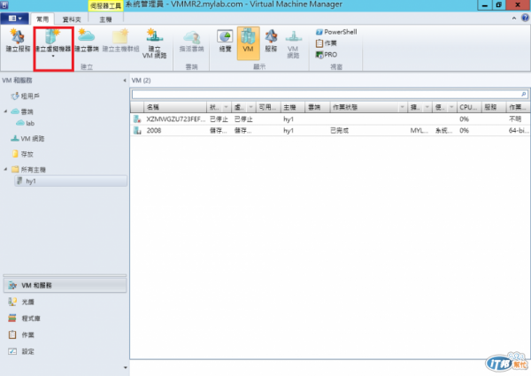
Task: Click the MYL... cell in 2008 row
Action: 419,130
